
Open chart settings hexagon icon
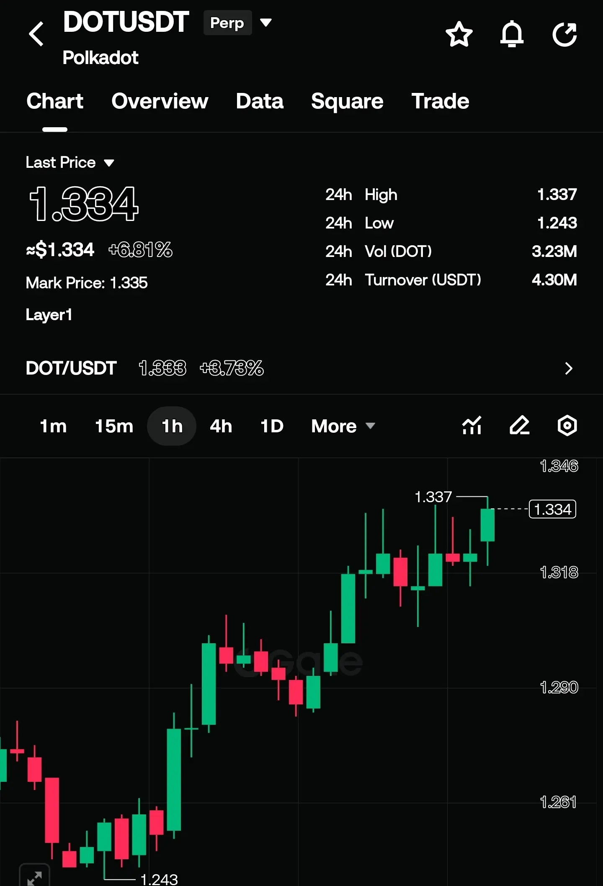(567, 426)
